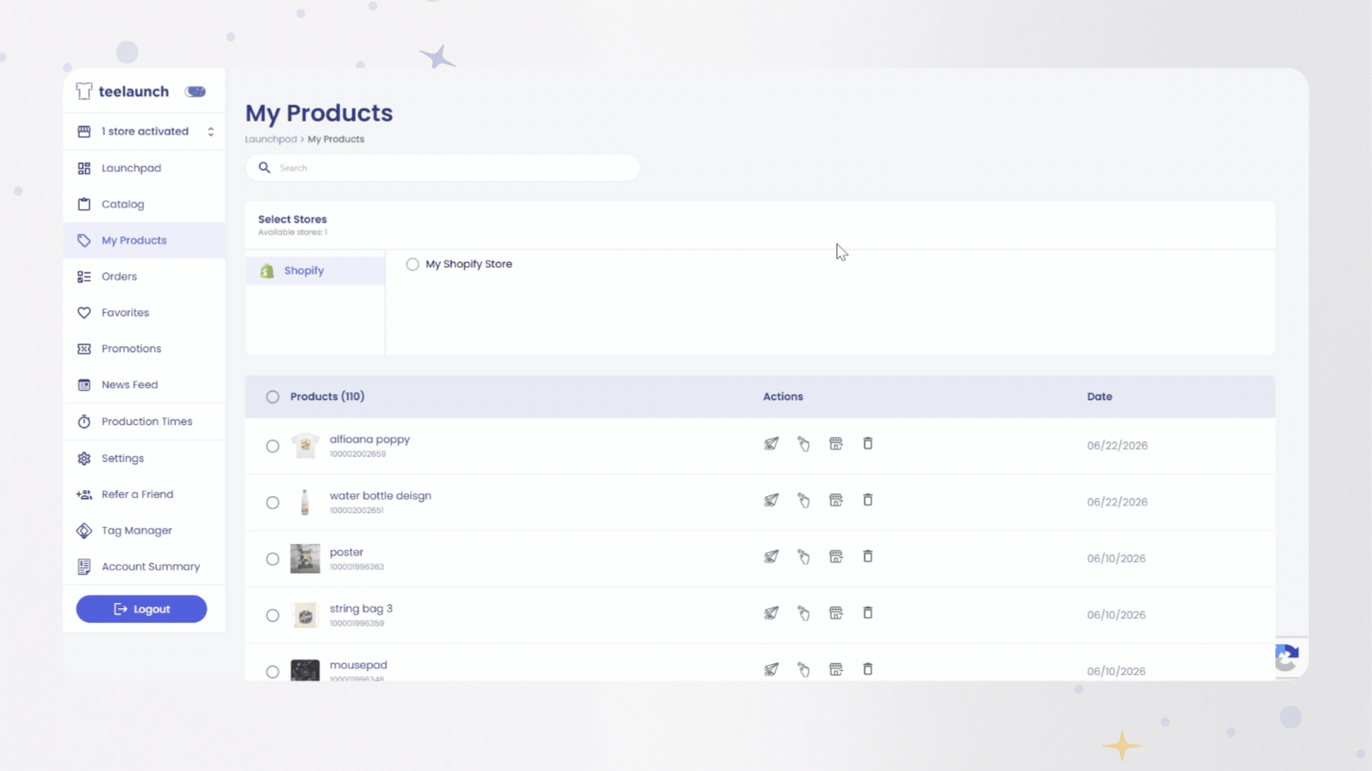Click the paper plane launch icon for alfioana poppy

[x=772, y=444]
